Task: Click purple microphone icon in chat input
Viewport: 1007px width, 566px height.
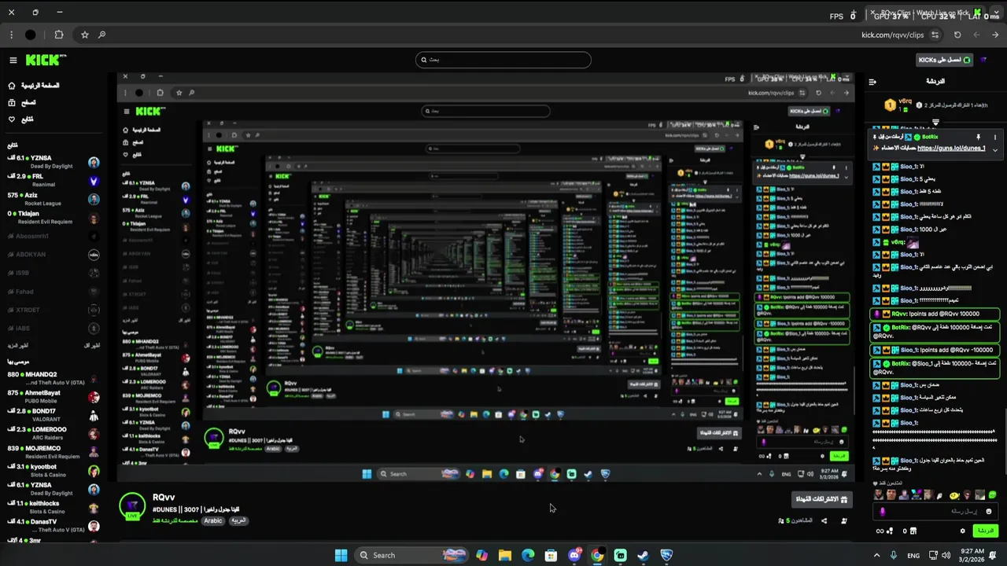Action: (x=883, y=512)
